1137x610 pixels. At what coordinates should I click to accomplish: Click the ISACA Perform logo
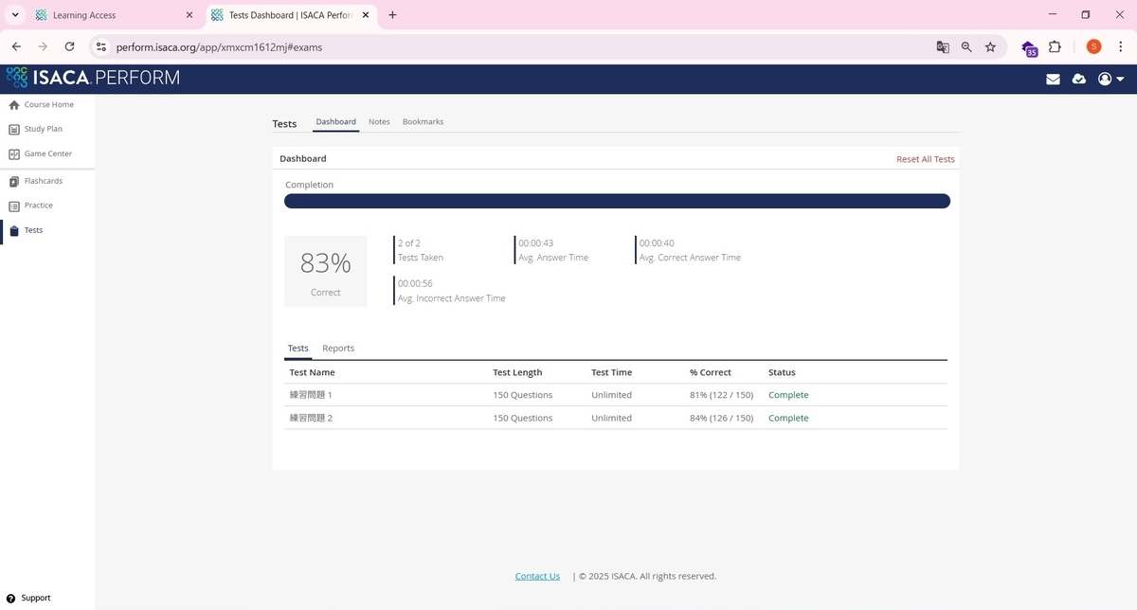[93, 78]
